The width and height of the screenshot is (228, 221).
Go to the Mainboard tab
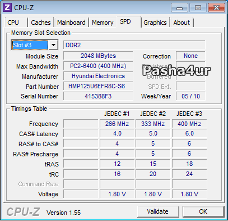[71, 22]
